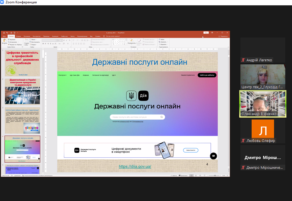Screen dimensions: 292x201
Task: Open Выделить select dropdown
Action: (x=163, y=45)
